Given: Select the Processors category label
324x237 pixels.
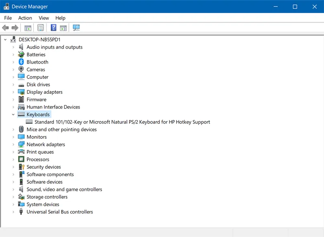Looking at the screenshot, I should pyautogui.click(x=38, y=159).
